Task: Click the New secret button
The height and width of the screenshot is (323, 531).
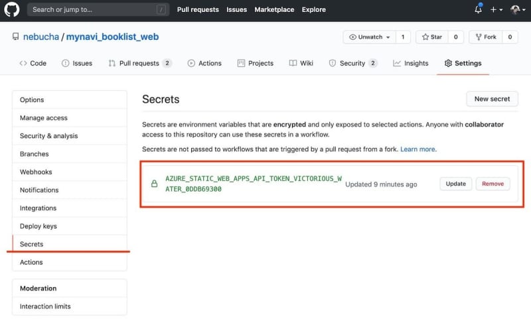Action: point(492,99)
